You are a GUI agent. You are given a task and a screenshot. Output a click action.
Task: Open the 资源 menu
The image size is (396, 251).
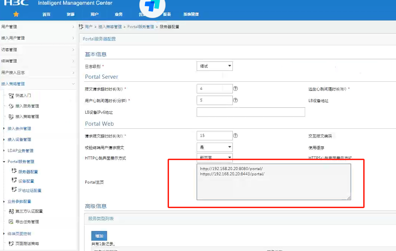point(70,14)
